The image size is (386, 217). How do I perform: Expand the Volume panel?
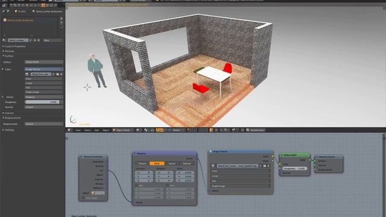[x=9, y=113]
